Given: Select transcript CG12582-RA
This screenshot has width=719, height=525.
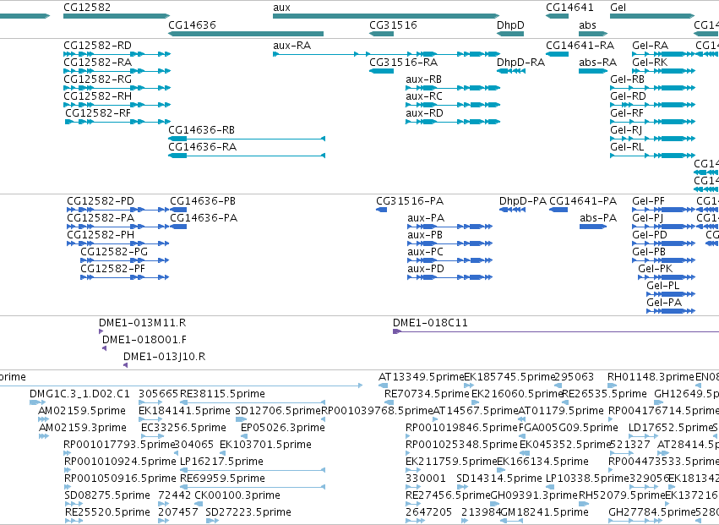Looking at the screenshot, I should 117,71.
